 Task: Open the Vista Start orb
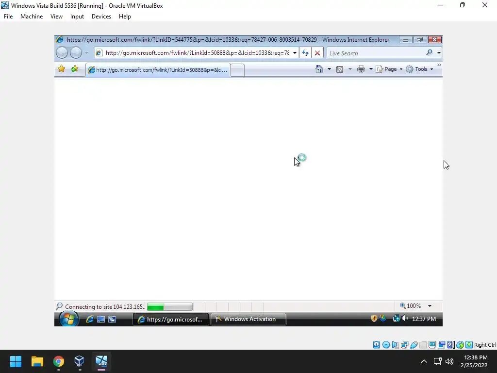coord(68,319)
